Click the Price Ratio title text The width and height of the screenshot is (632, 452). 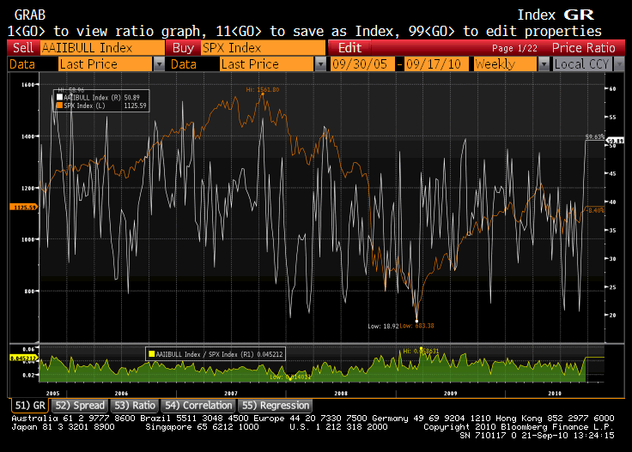click(583, 48)
